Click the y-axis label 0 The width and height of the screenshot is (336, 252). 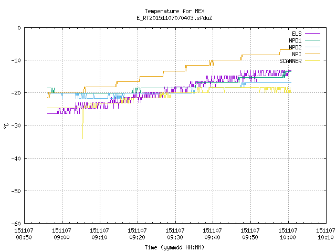[x=19, y=28]
